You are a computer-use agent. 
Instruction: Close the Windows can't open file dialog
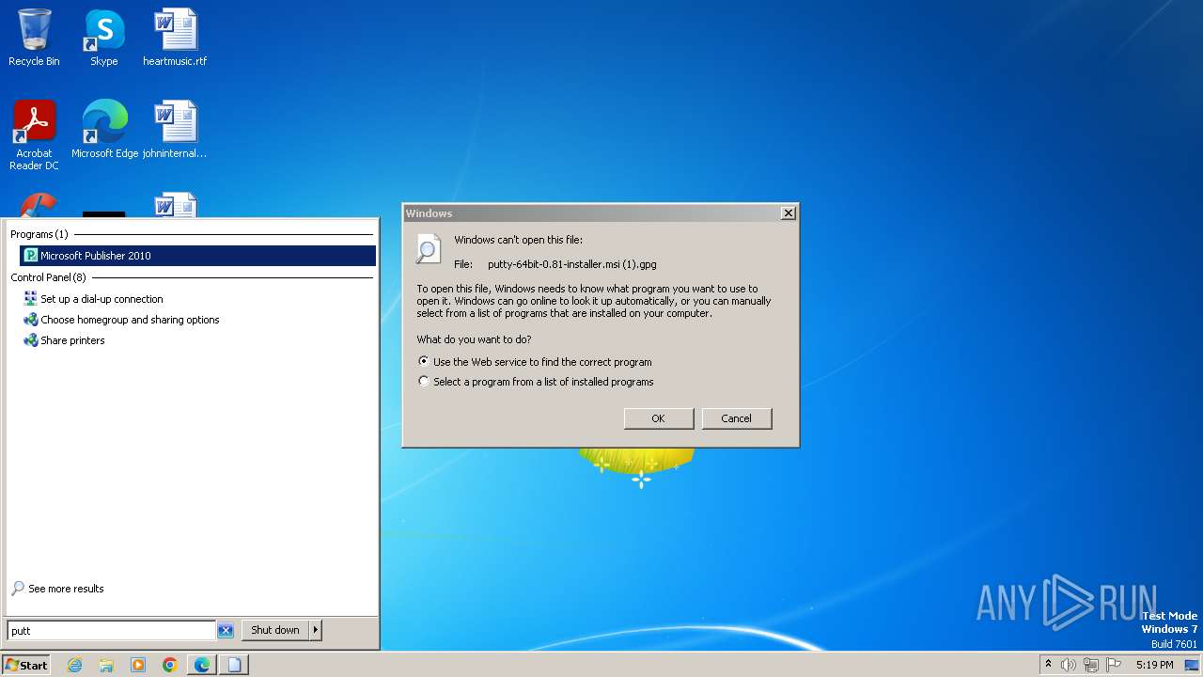(789, 213)
